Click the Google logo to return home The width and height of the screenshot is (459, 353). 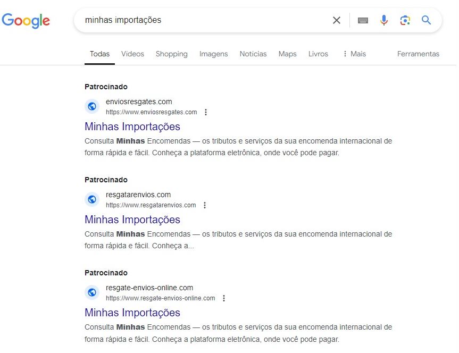pos(26,20)
